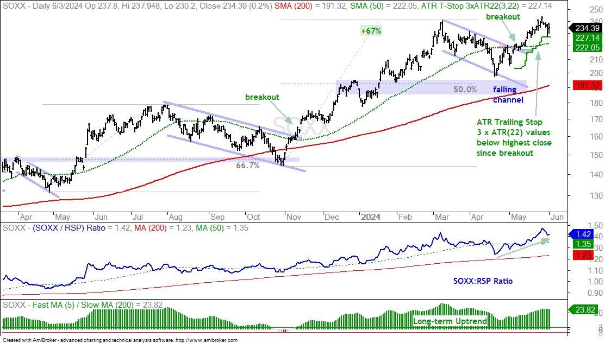Viewport: 605px width, 343px height.
Task: Click the Aug label on the date axis
Action: coord(176,217)
